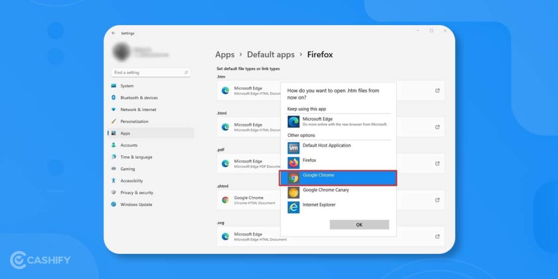Click Internet Explorer icon in popup

pos(294,208)
